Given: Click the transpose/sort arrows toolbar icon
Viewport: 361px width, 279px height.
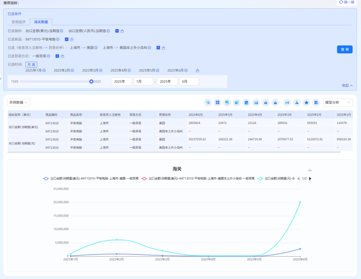Looking at the screenshot, I should click(208, 103).
